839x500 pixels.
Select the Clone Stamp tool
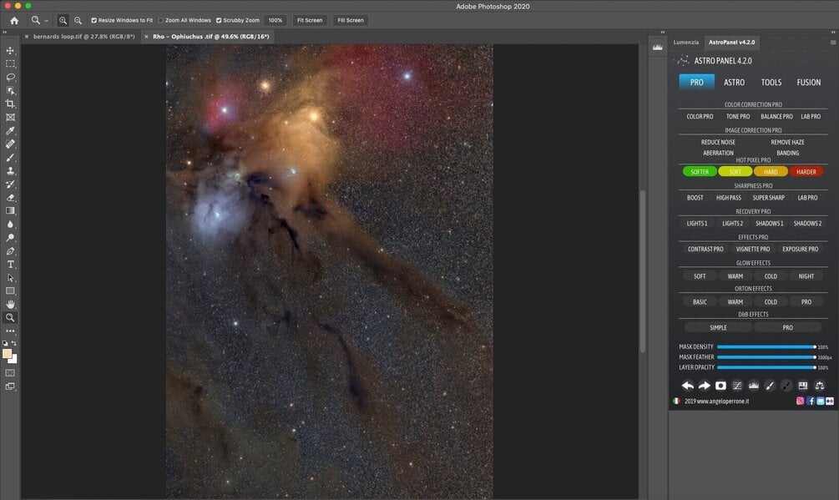[x=10, y=170]
